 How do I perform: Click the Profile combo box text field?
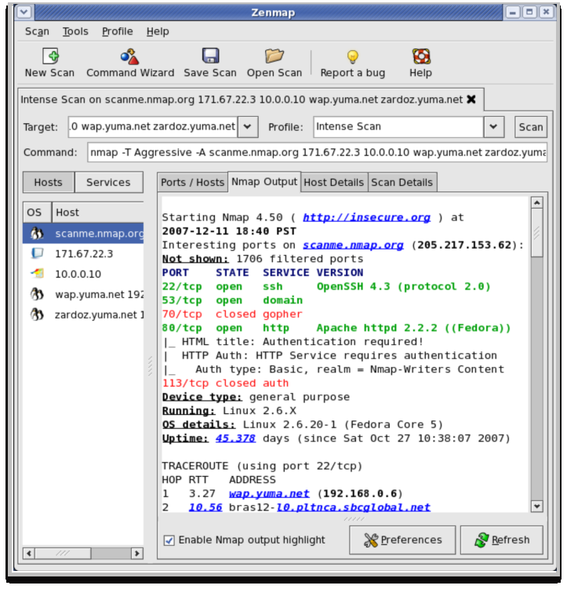pyautogui.click(x=398, y=127)
